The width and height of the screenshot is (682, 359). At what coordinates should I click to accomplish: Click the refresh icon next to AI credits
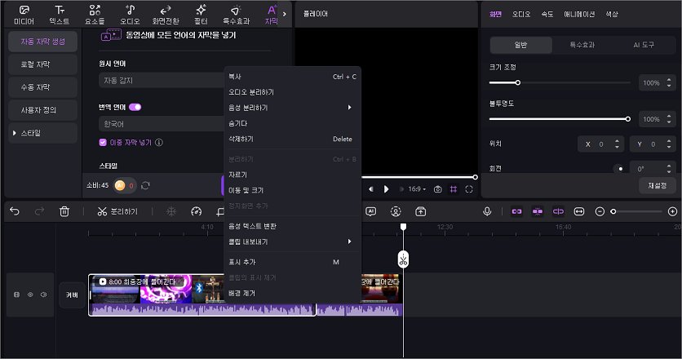point(145,185)
